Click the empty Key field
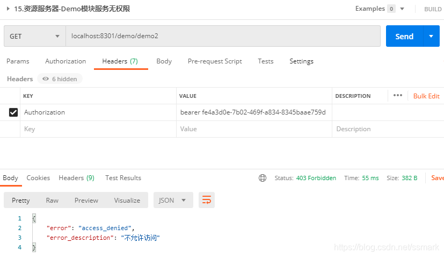Screen dimensions: 444x257 (x=98, y=129)
